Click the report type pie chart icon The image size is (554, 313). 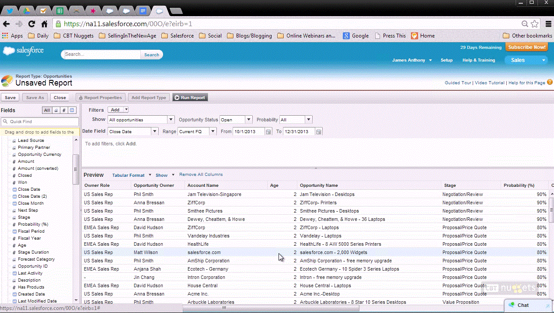[7, 81]
